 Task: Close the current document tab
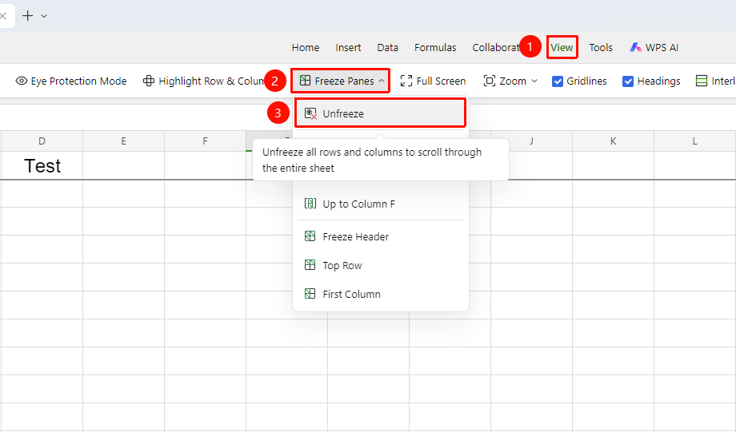3,16
